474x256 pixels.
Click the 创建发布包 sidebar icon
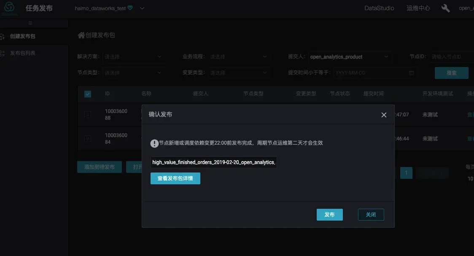pos(2,37)
